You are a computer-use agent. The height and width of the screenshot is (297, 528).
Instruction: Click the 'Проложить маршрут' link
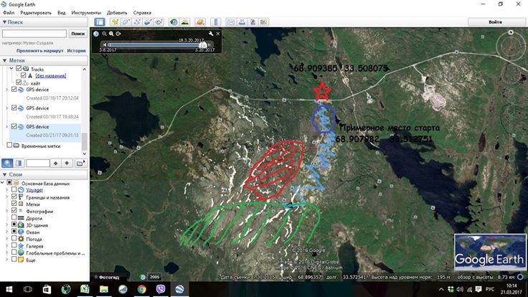coord(39,50)
